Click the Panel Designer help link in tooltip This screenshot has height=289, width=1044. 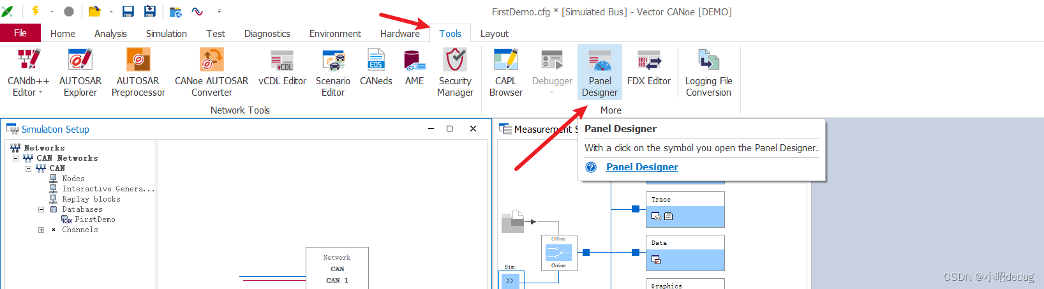[x=642, y=167]
